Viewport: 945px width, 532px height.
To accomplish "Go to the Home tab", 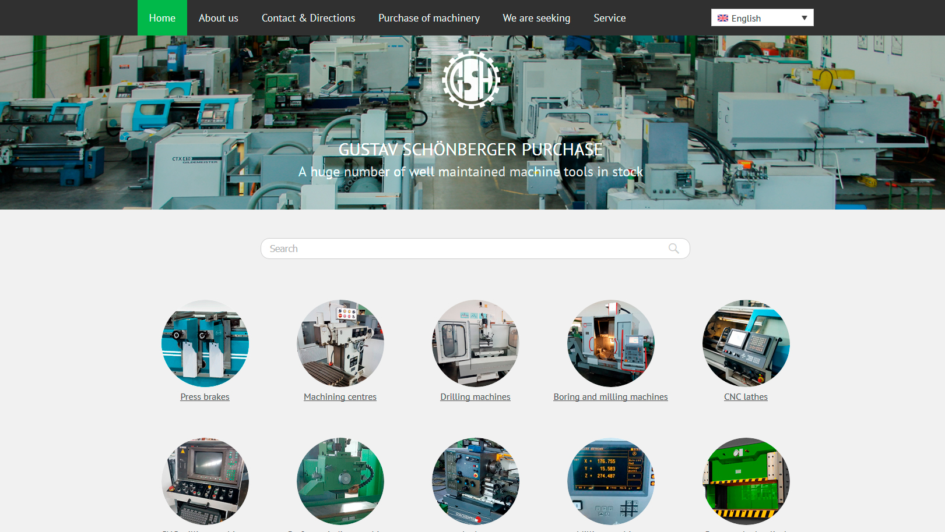I will pyautogui.click(x=162, y=18).
